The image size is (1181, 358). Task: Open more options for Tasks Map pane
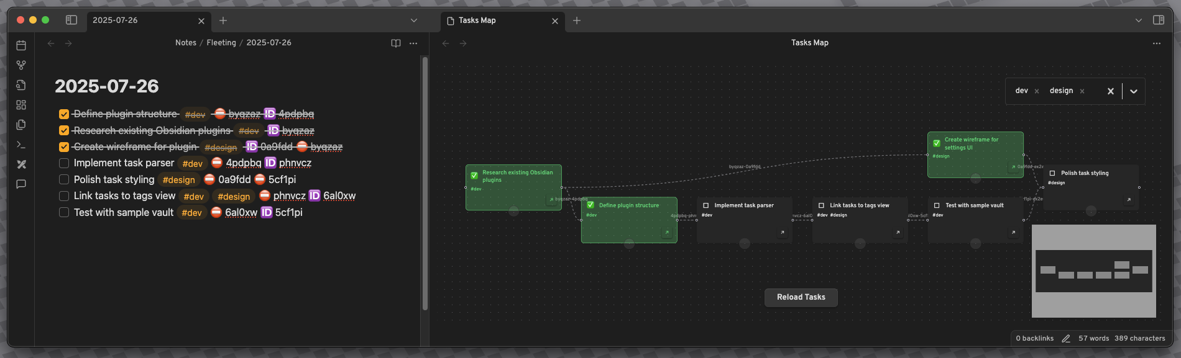click(x=1156, y=43)
